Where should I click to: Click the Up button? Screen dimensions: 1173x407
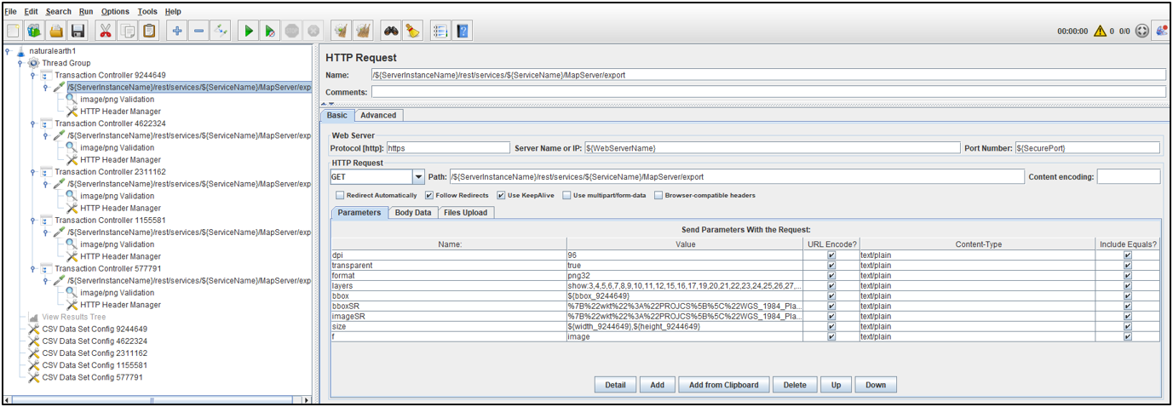click(836, 385)
